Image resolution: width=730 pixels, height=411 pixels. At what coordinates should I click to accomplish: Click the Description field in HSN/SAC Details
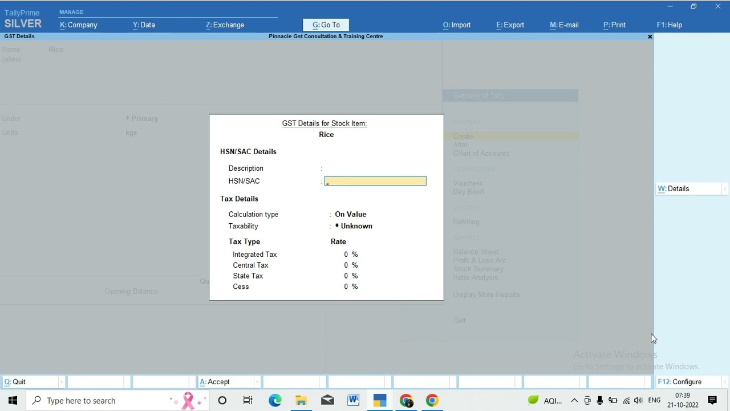coord(375,168)
